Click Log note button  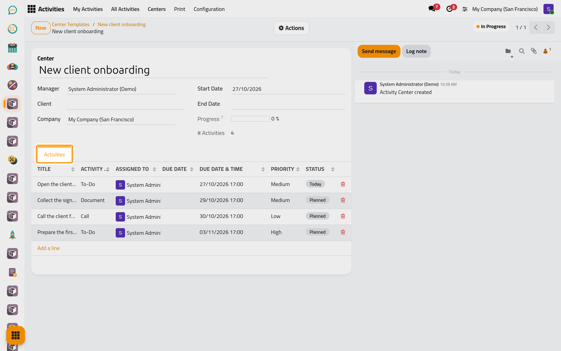tap(416, 51)
